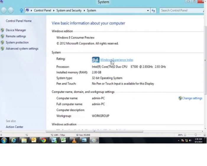Open VLC media player in the taskbar

pyautogui.click(x=74, y=140)
